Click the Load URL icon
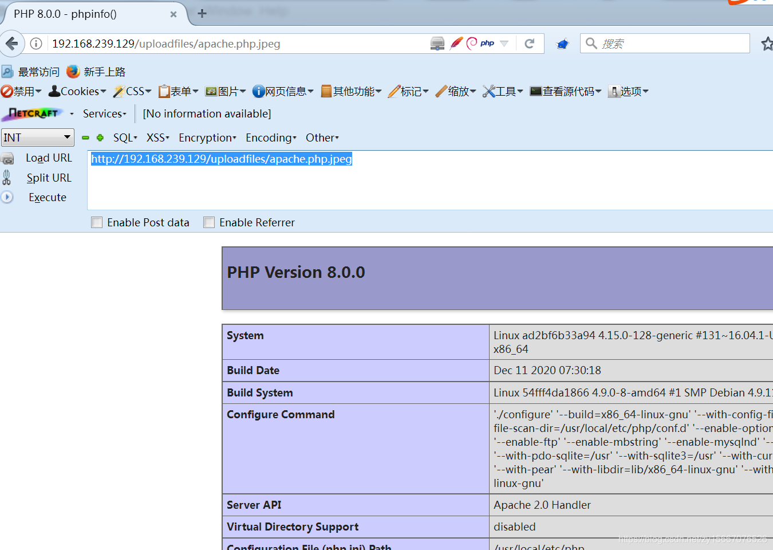 point(7,159)
